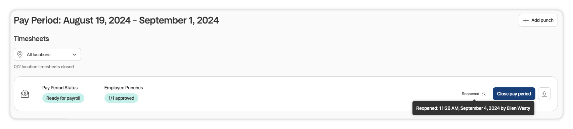Click the location pin icon
The image size is (573, 129).
click(20, 54)
